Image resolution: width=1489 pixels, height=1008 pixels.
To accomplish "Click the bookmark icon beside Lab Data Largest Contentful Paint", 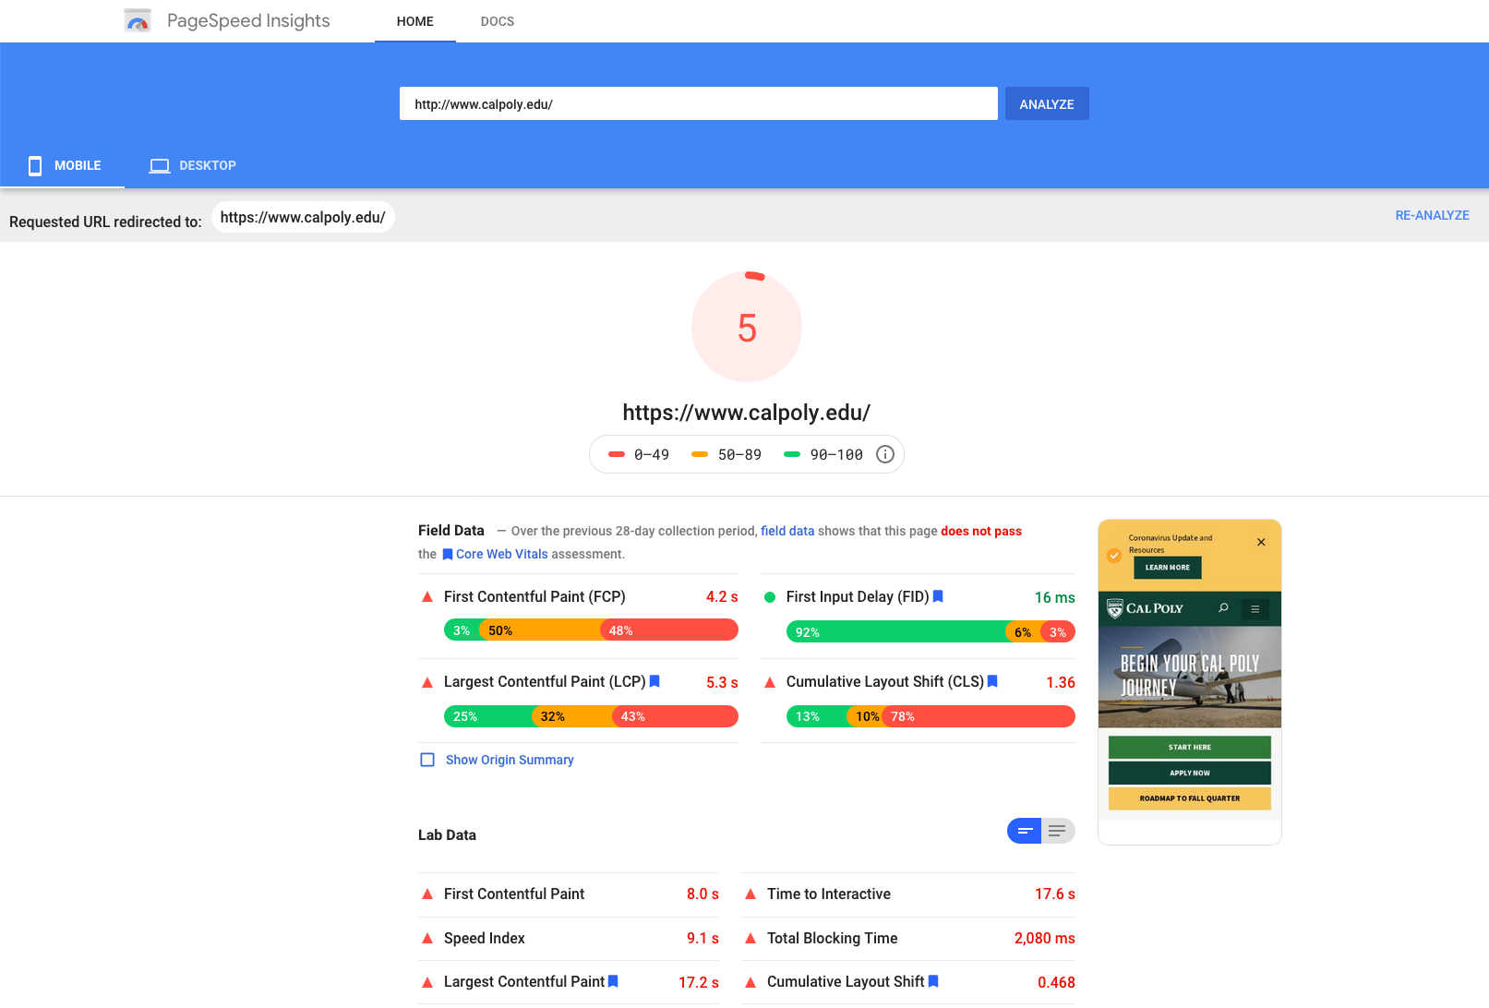I will tap(613, 981).
